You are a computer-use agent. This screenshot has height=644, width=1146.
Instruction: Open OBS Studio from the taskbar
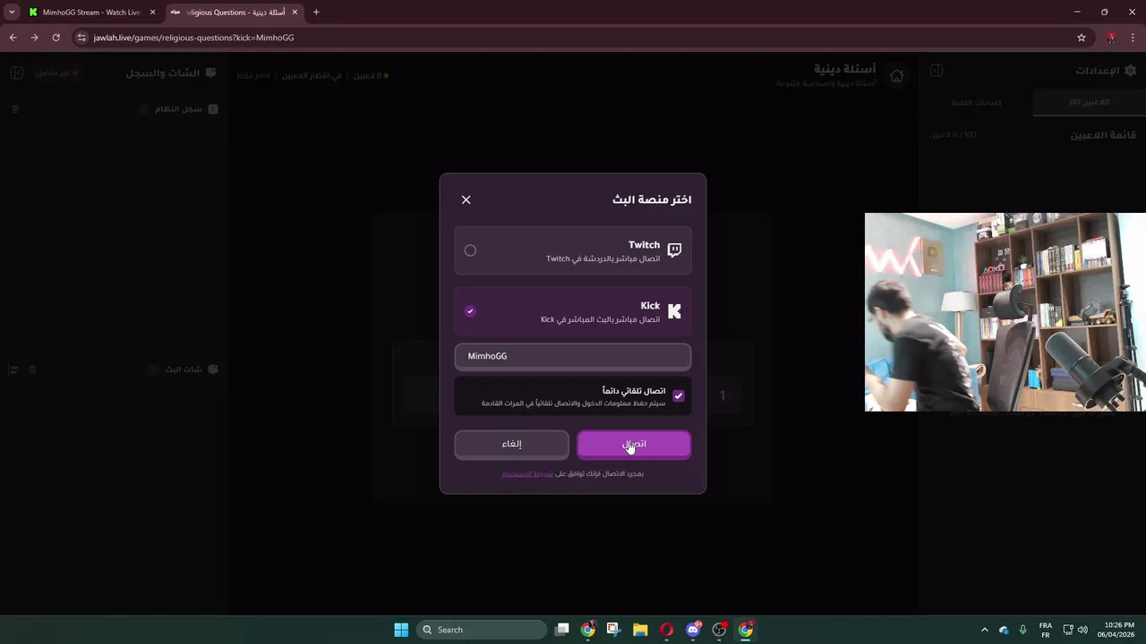[x=719, y=630]
